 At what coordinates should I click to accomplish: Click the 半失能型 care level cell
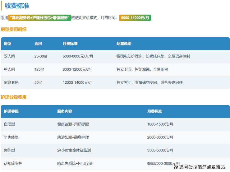[x=11, y=137]
